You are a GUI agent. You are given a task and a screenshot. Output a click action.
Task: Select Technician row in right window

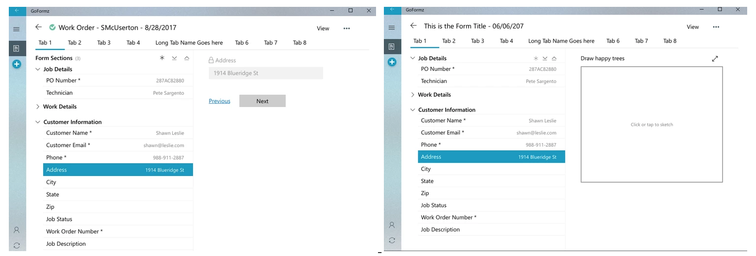click(492, 81)
